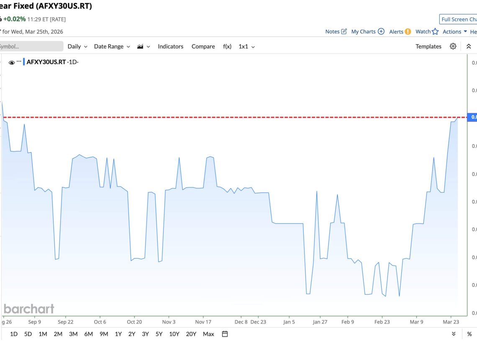Open the 1x1 grid layout dropdown
477x341 pixels.
pyautogui.click(x=246, y=46)
